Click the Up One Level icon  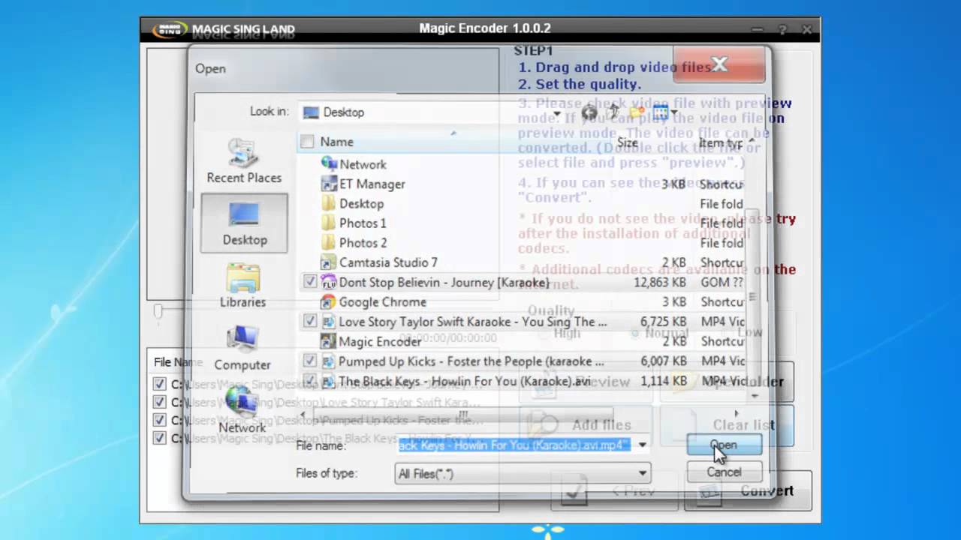(614, 113)
